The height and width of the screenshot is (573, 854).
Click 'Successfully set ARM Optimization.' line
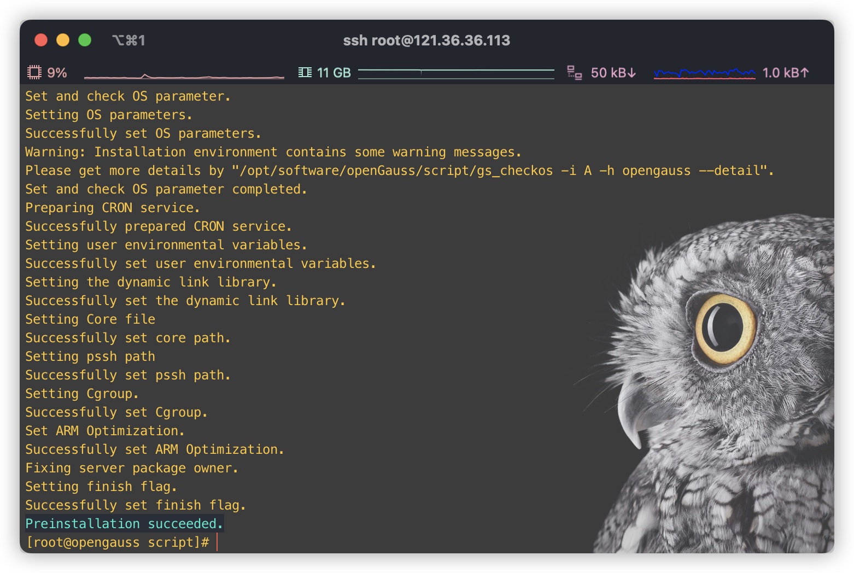(x=155, y=449)
